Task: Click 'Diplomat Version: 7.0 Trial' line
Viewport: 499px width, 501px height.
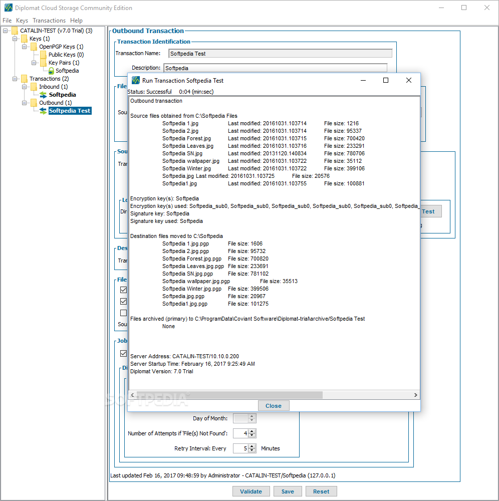Action: pos(162,371)
